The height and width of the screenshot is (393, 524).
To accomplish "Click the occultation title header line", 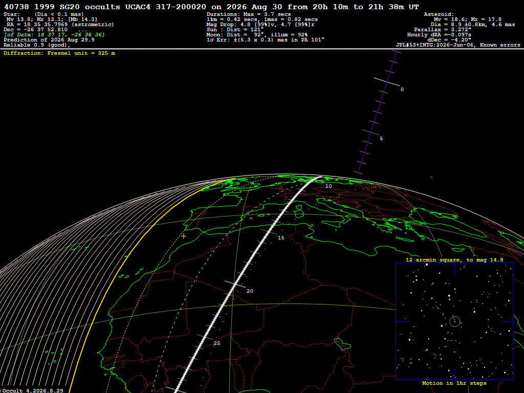I will tap(211, 7).
